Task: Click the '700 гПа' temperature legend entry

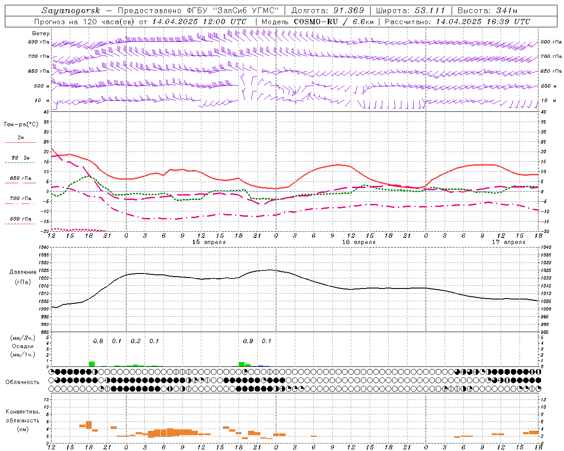Action: pos(21,199)
